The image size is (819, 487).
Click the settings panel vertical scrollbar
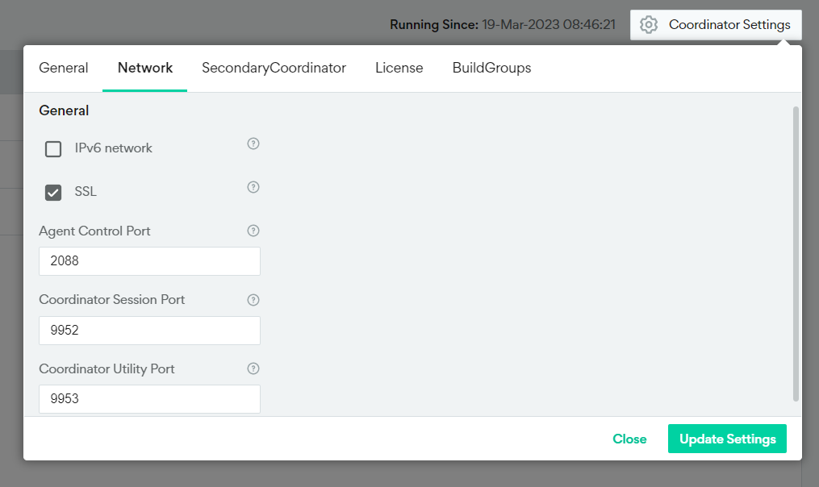(x=796, y=254)
